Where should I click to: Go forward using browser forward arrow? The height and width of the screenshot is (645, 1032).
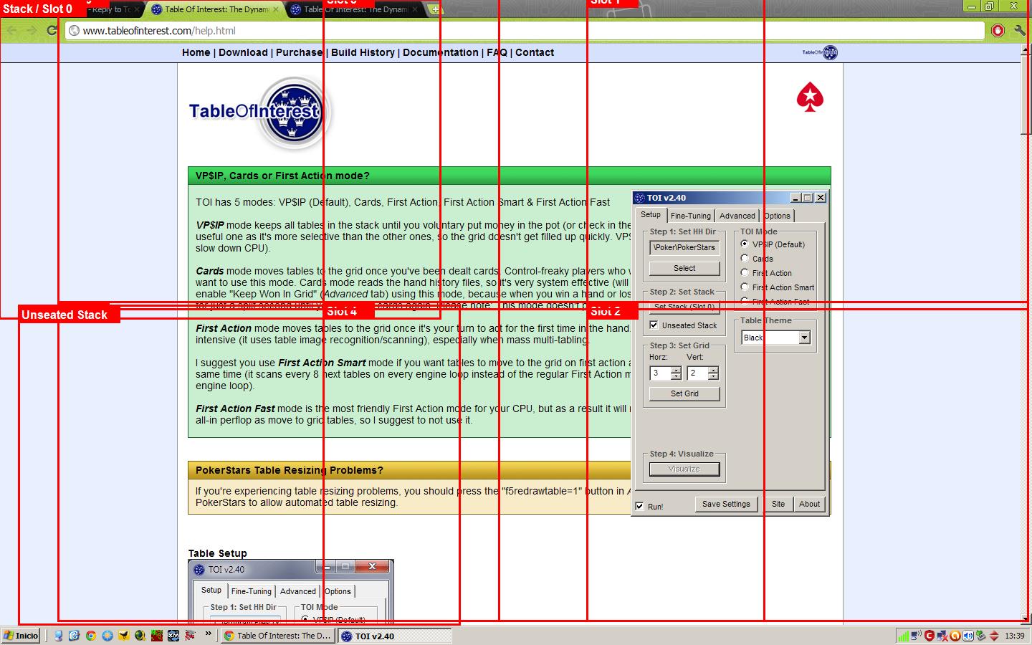tap(32, 30)
